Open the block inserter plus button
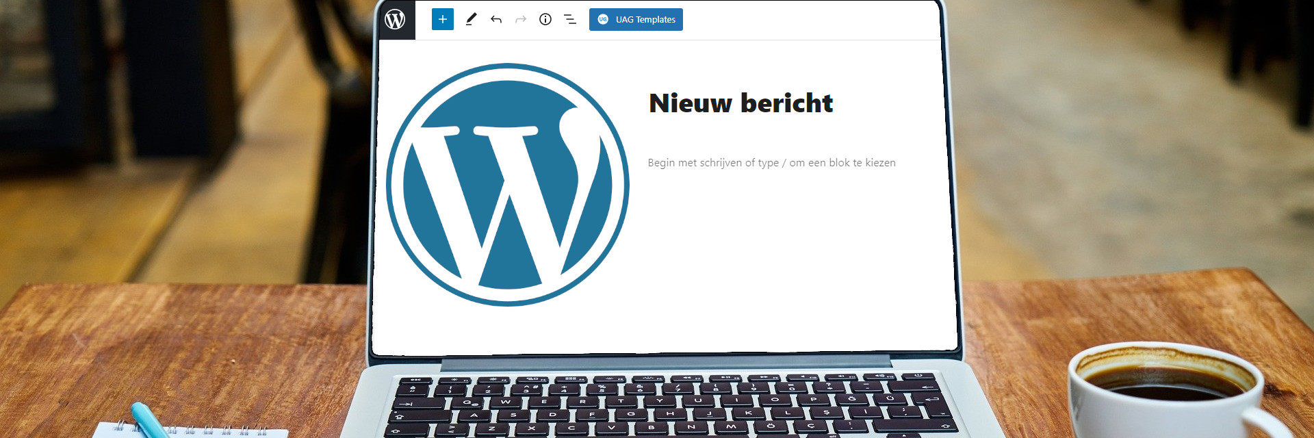Viewport: 1314px width, 438px height. tap(443, 20)
